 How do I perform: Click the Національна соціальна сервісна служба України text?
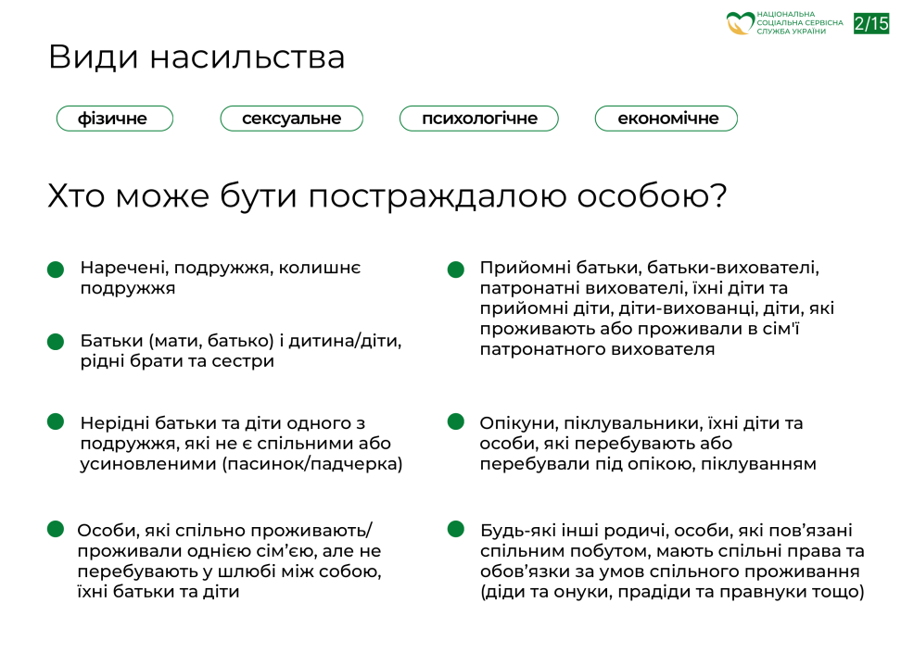click(x=800, y=23)
